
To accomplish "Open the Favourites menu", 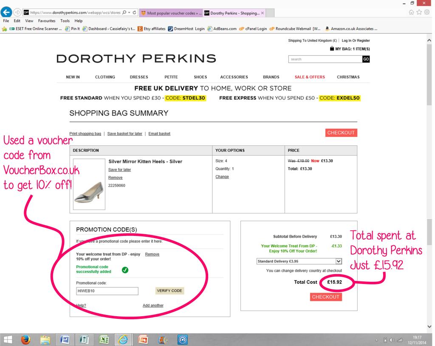I will (47, 21).
